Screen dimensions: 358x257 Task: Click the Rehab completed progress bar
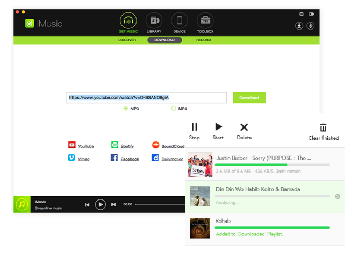click(x=272, y=227)
